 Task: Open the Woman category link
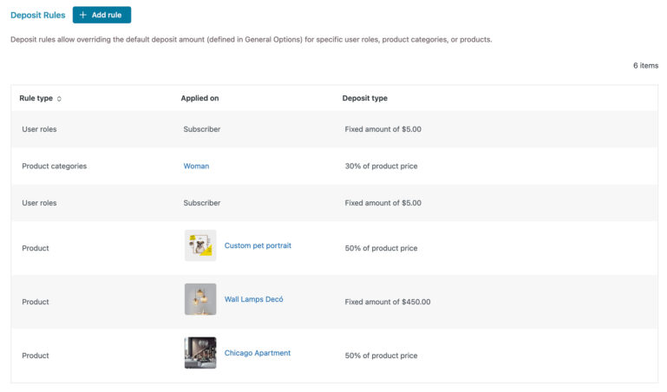(196, 167)
